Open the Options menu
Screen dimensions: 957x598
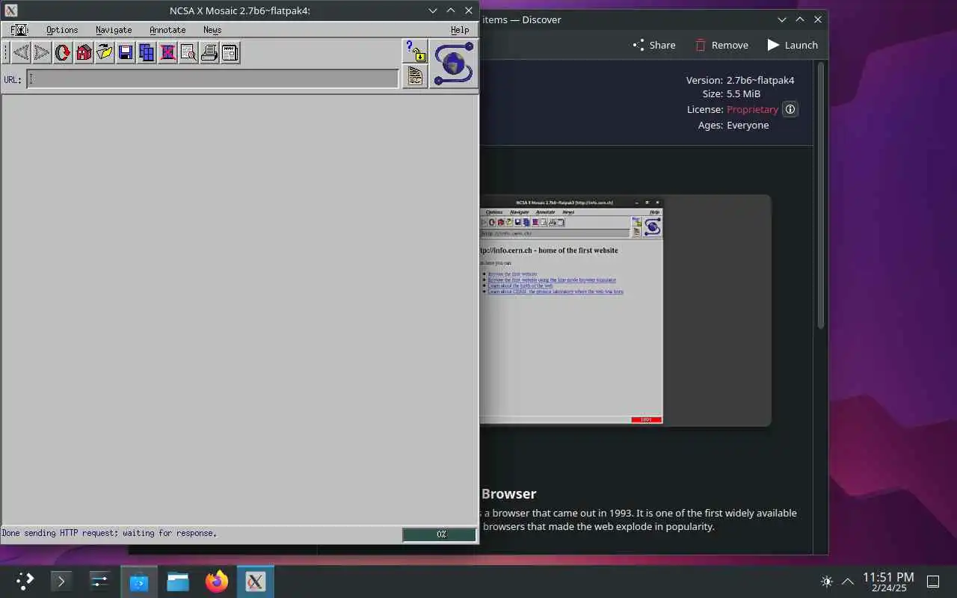pyautogui.click(x=62, y=30)
